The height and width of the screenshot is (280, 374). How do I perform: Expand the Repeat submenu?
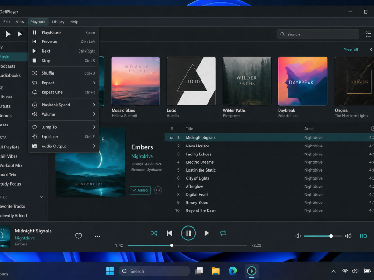(x=64, y=83)
